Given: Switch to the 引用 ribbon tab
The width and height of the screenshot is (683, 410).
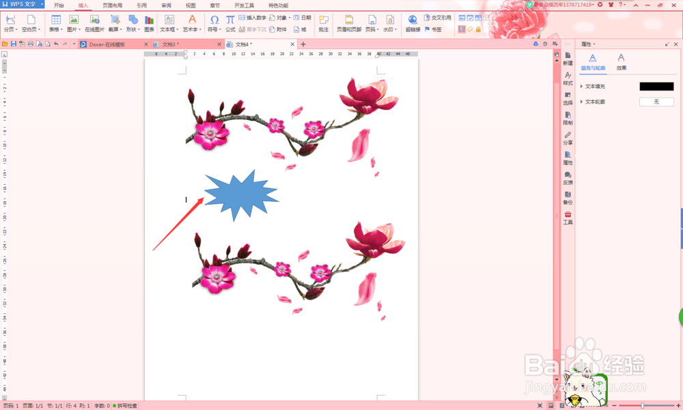Looking at the screenshot, I should pos(141,5).
